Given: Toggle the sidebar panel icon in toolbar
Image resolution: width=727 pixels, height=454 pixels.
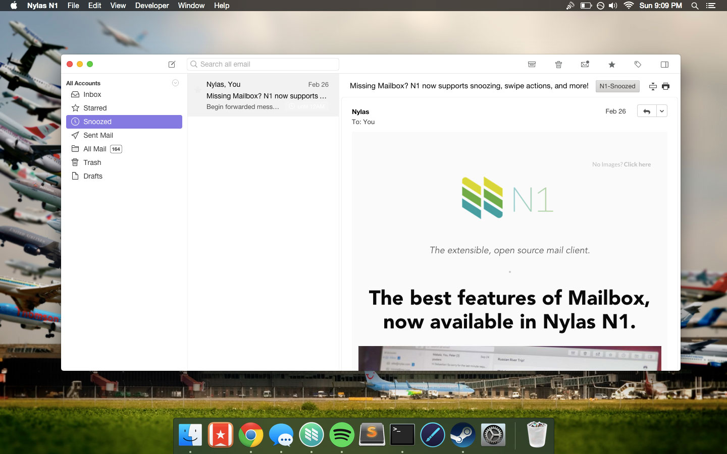Looking at the screenshot, I should (x=664, y=65).
